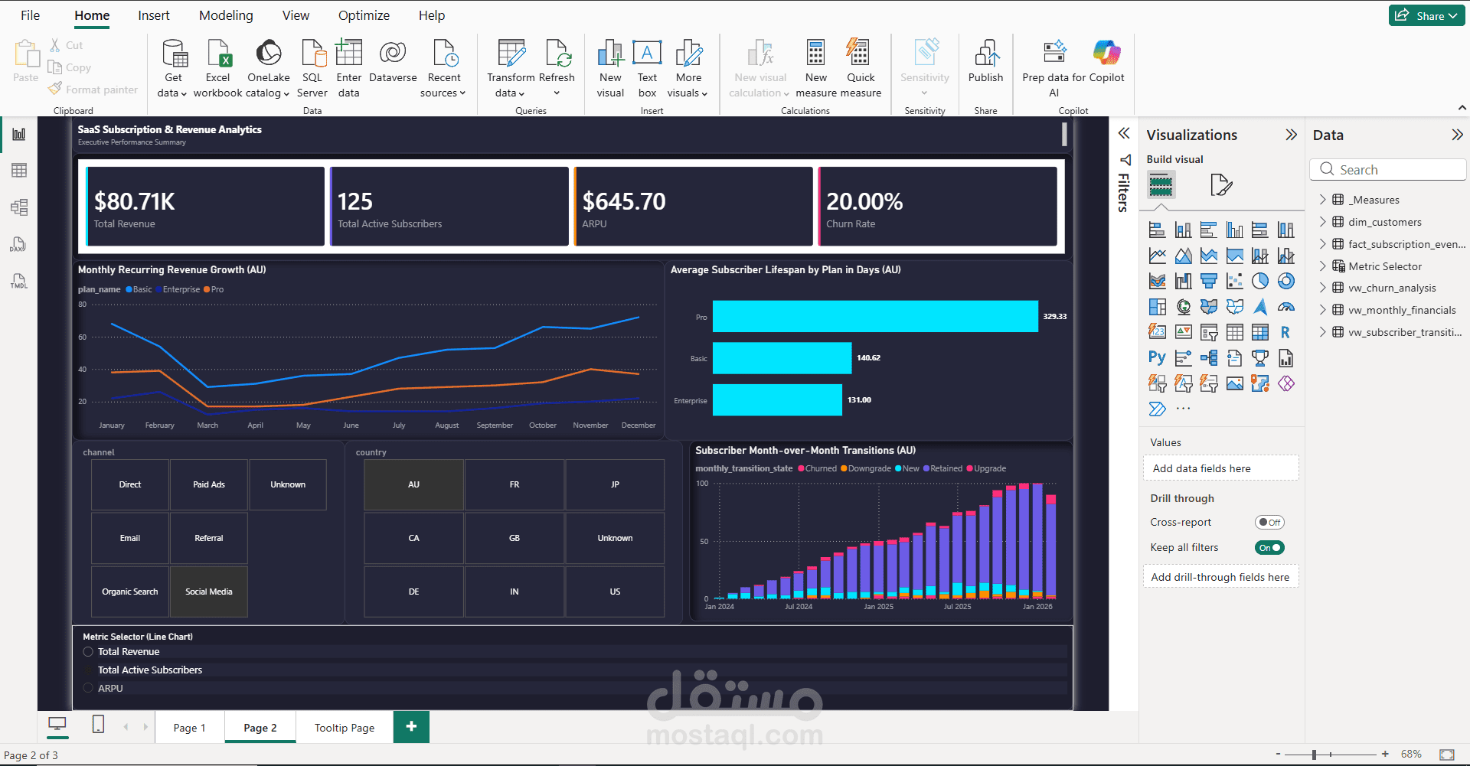1470x766 pixels.
Task: Select the scatter chart visual
Action: [1234, 281]
